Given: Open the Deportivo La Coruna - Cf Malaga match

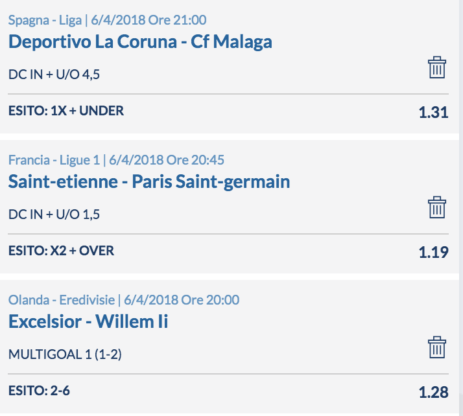Looking at the screenshot, I should (x=140, y=41).
